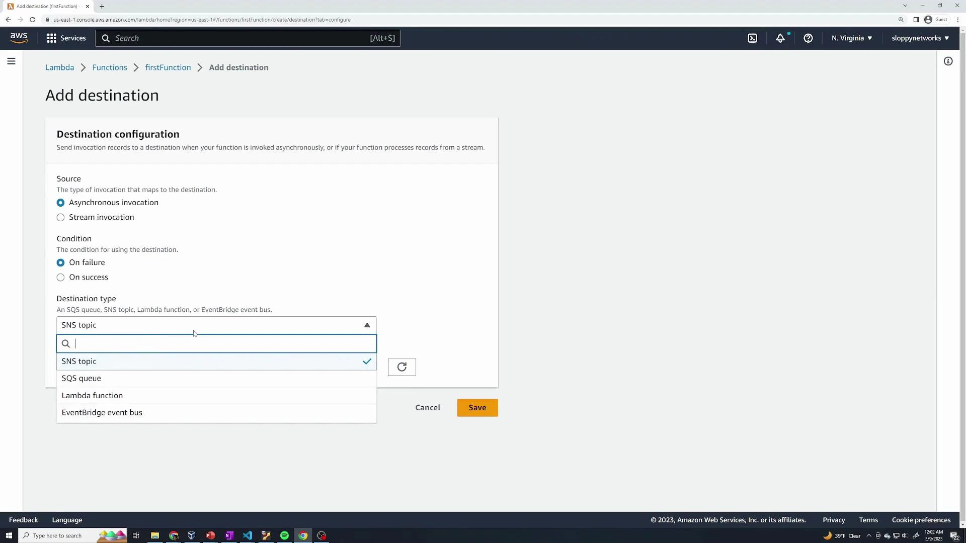The width and height of the screenshot is (966, 543).
Task: Launch Spotify from the taskbar
Action: [x=284, y=535]
